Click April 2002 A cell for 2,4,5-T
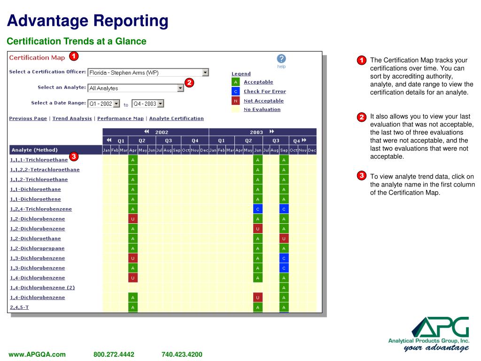The width and height of the screenshot is (481, 361). tap(133, 307)
